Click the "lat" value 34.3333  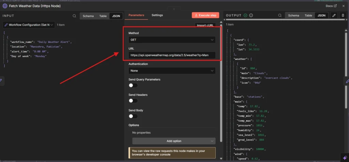point(254,49)
